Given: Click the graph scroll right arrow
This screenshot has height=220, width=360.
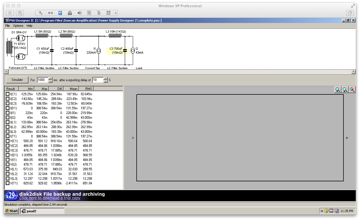Looking at the screenshot, I should point(347,138).
